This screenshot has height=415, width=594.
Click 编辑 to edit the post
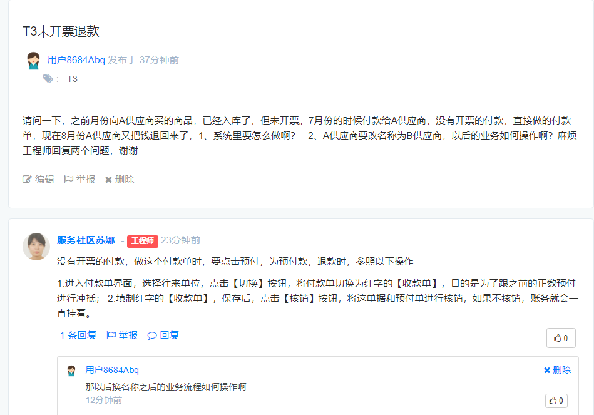(38, 179)
